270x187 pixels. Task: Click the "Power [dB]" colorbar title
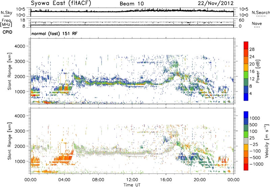point(258,71)
